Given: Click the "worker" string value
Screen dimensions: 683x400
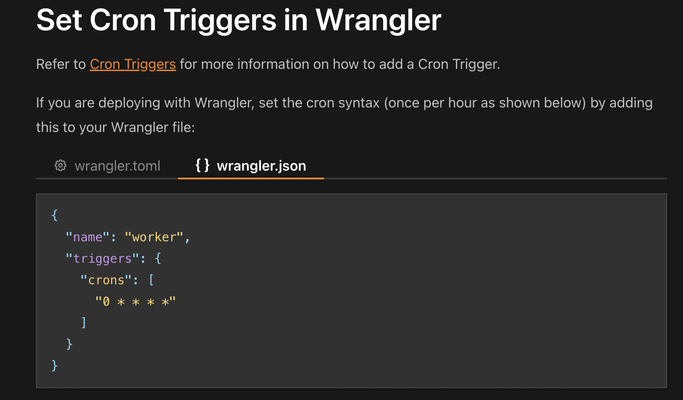Looking at the screenshot, I should (154, 237).
